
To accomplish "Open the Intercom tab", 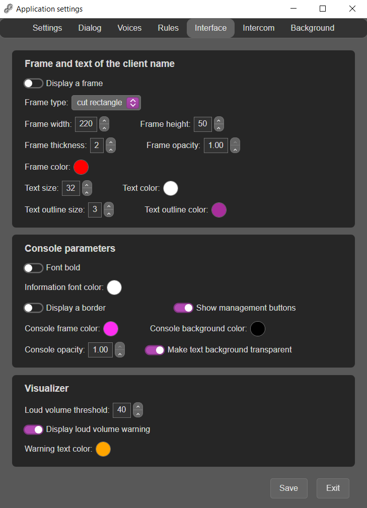I will tap(258, 28).
